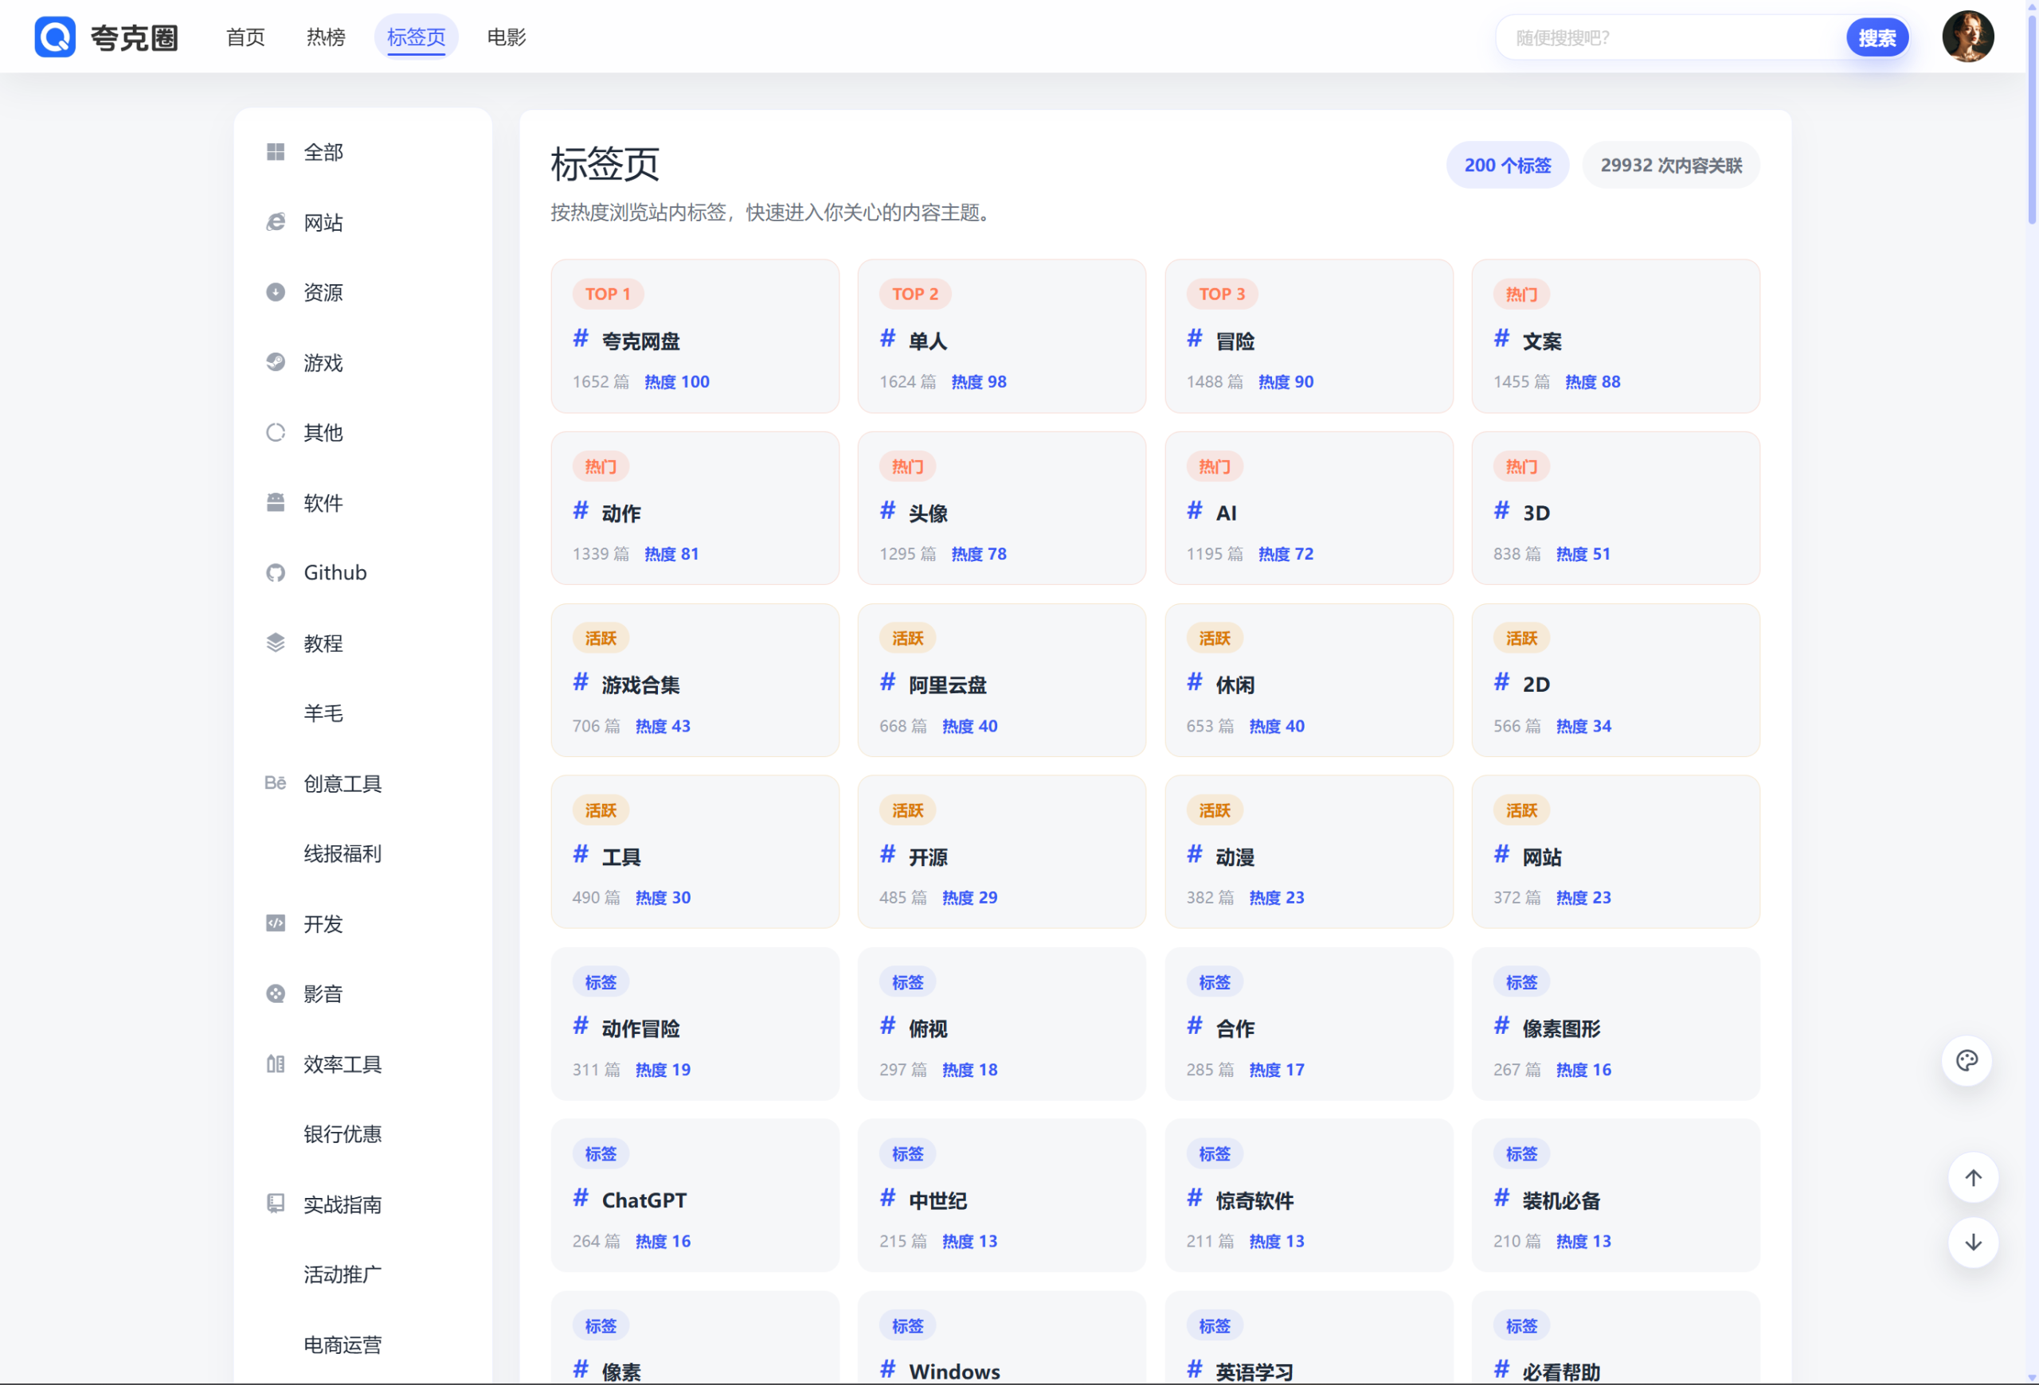2039x1385 pixels.
Task: Open the 阿里云盘 tag card
Action: coord(1001,679)
